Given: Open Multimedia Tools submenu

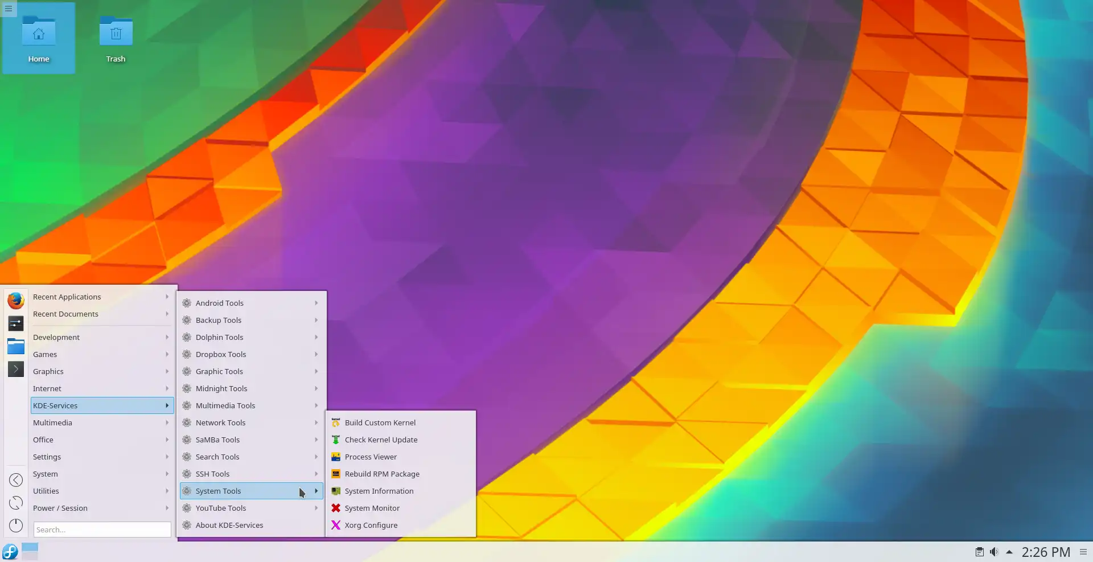Looking at the screenshot, I should [x=251, y=405].
